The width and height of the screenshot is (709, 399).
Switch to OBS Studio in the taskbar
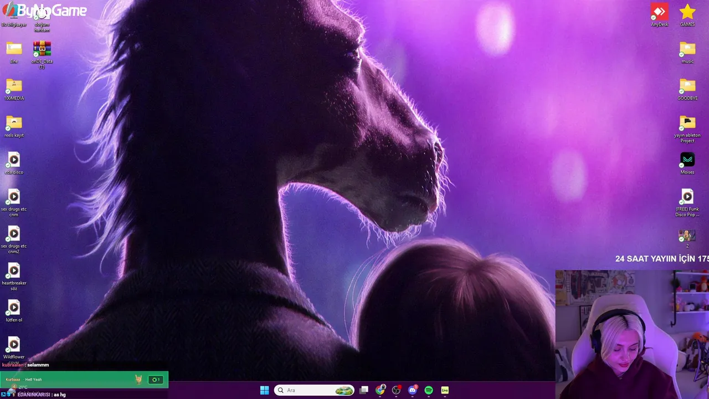point(396,390)
